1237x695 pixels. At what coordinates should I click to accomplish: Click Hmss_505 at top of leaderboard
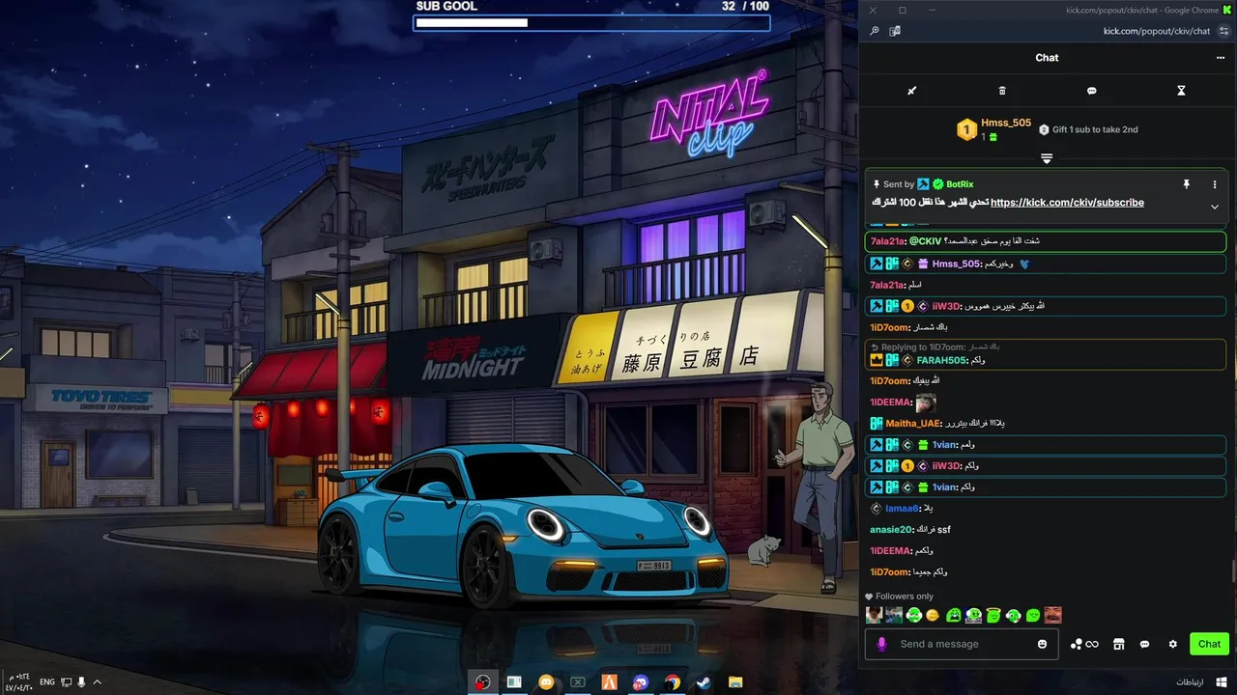tap(1006, 123)
